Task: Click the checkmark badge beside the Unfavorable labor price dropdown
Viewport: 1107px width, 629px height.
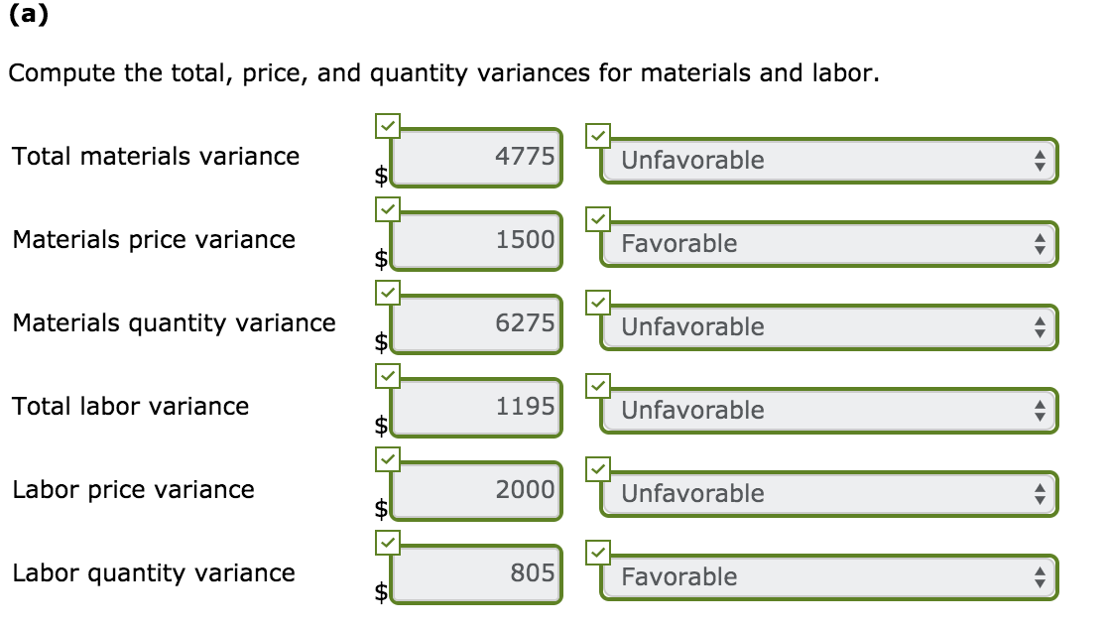Action: tap(598, 466)
